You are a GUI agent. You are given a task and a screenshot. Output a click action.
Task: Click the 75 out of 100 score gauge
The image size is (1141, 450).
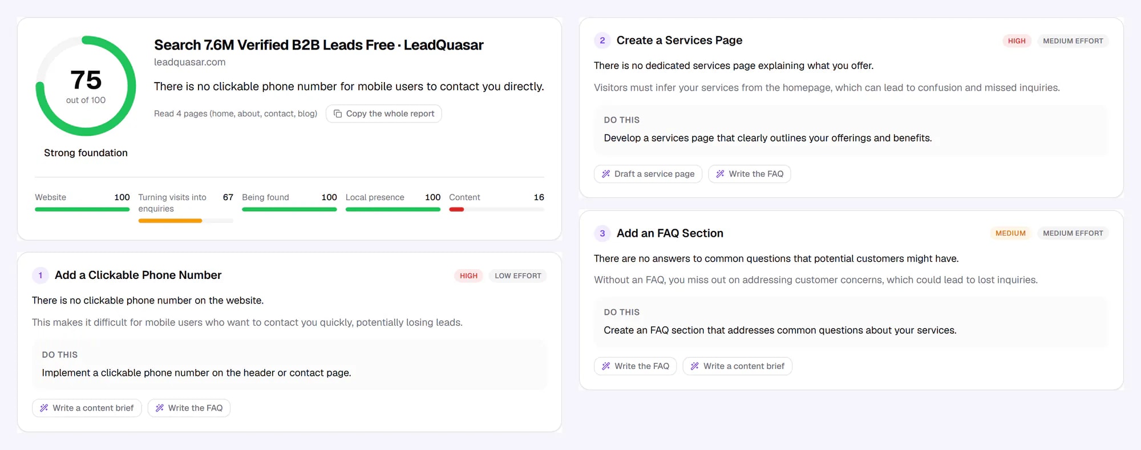pyautogui.click(x=86, y=86)
